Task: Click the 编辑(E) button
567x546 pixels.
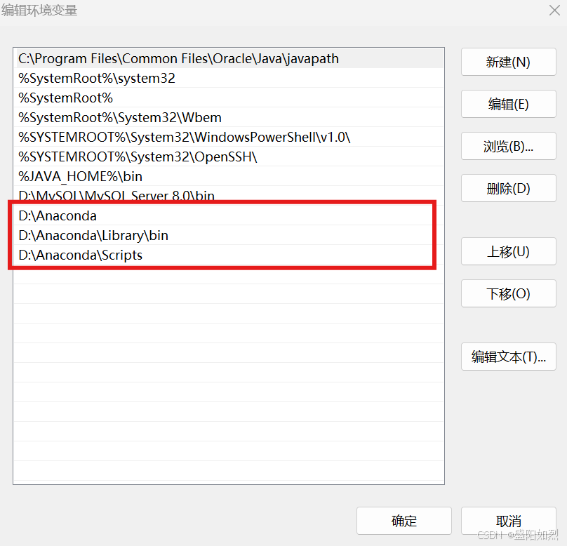Action: 509,104
